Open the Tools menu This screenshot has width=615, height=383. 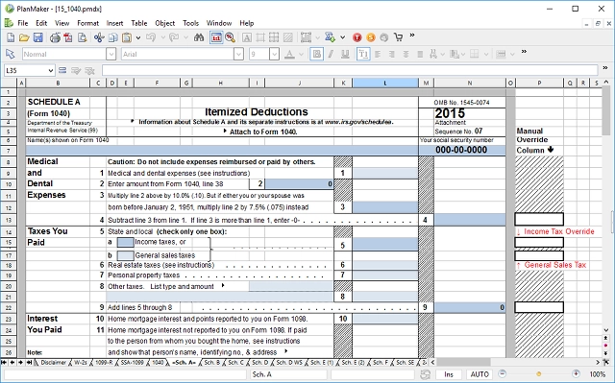click(190, 23)
